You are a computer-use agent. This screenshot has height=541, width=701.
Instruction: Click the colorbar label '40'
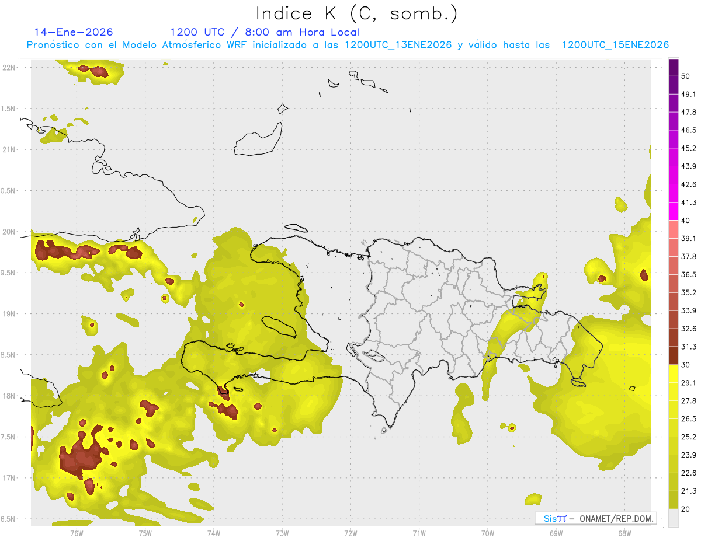click(x=686, y=221)
